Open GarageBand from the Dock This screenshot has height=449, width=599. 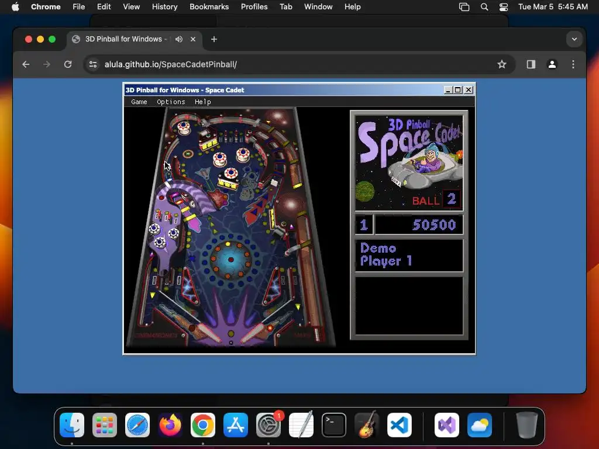367,425
